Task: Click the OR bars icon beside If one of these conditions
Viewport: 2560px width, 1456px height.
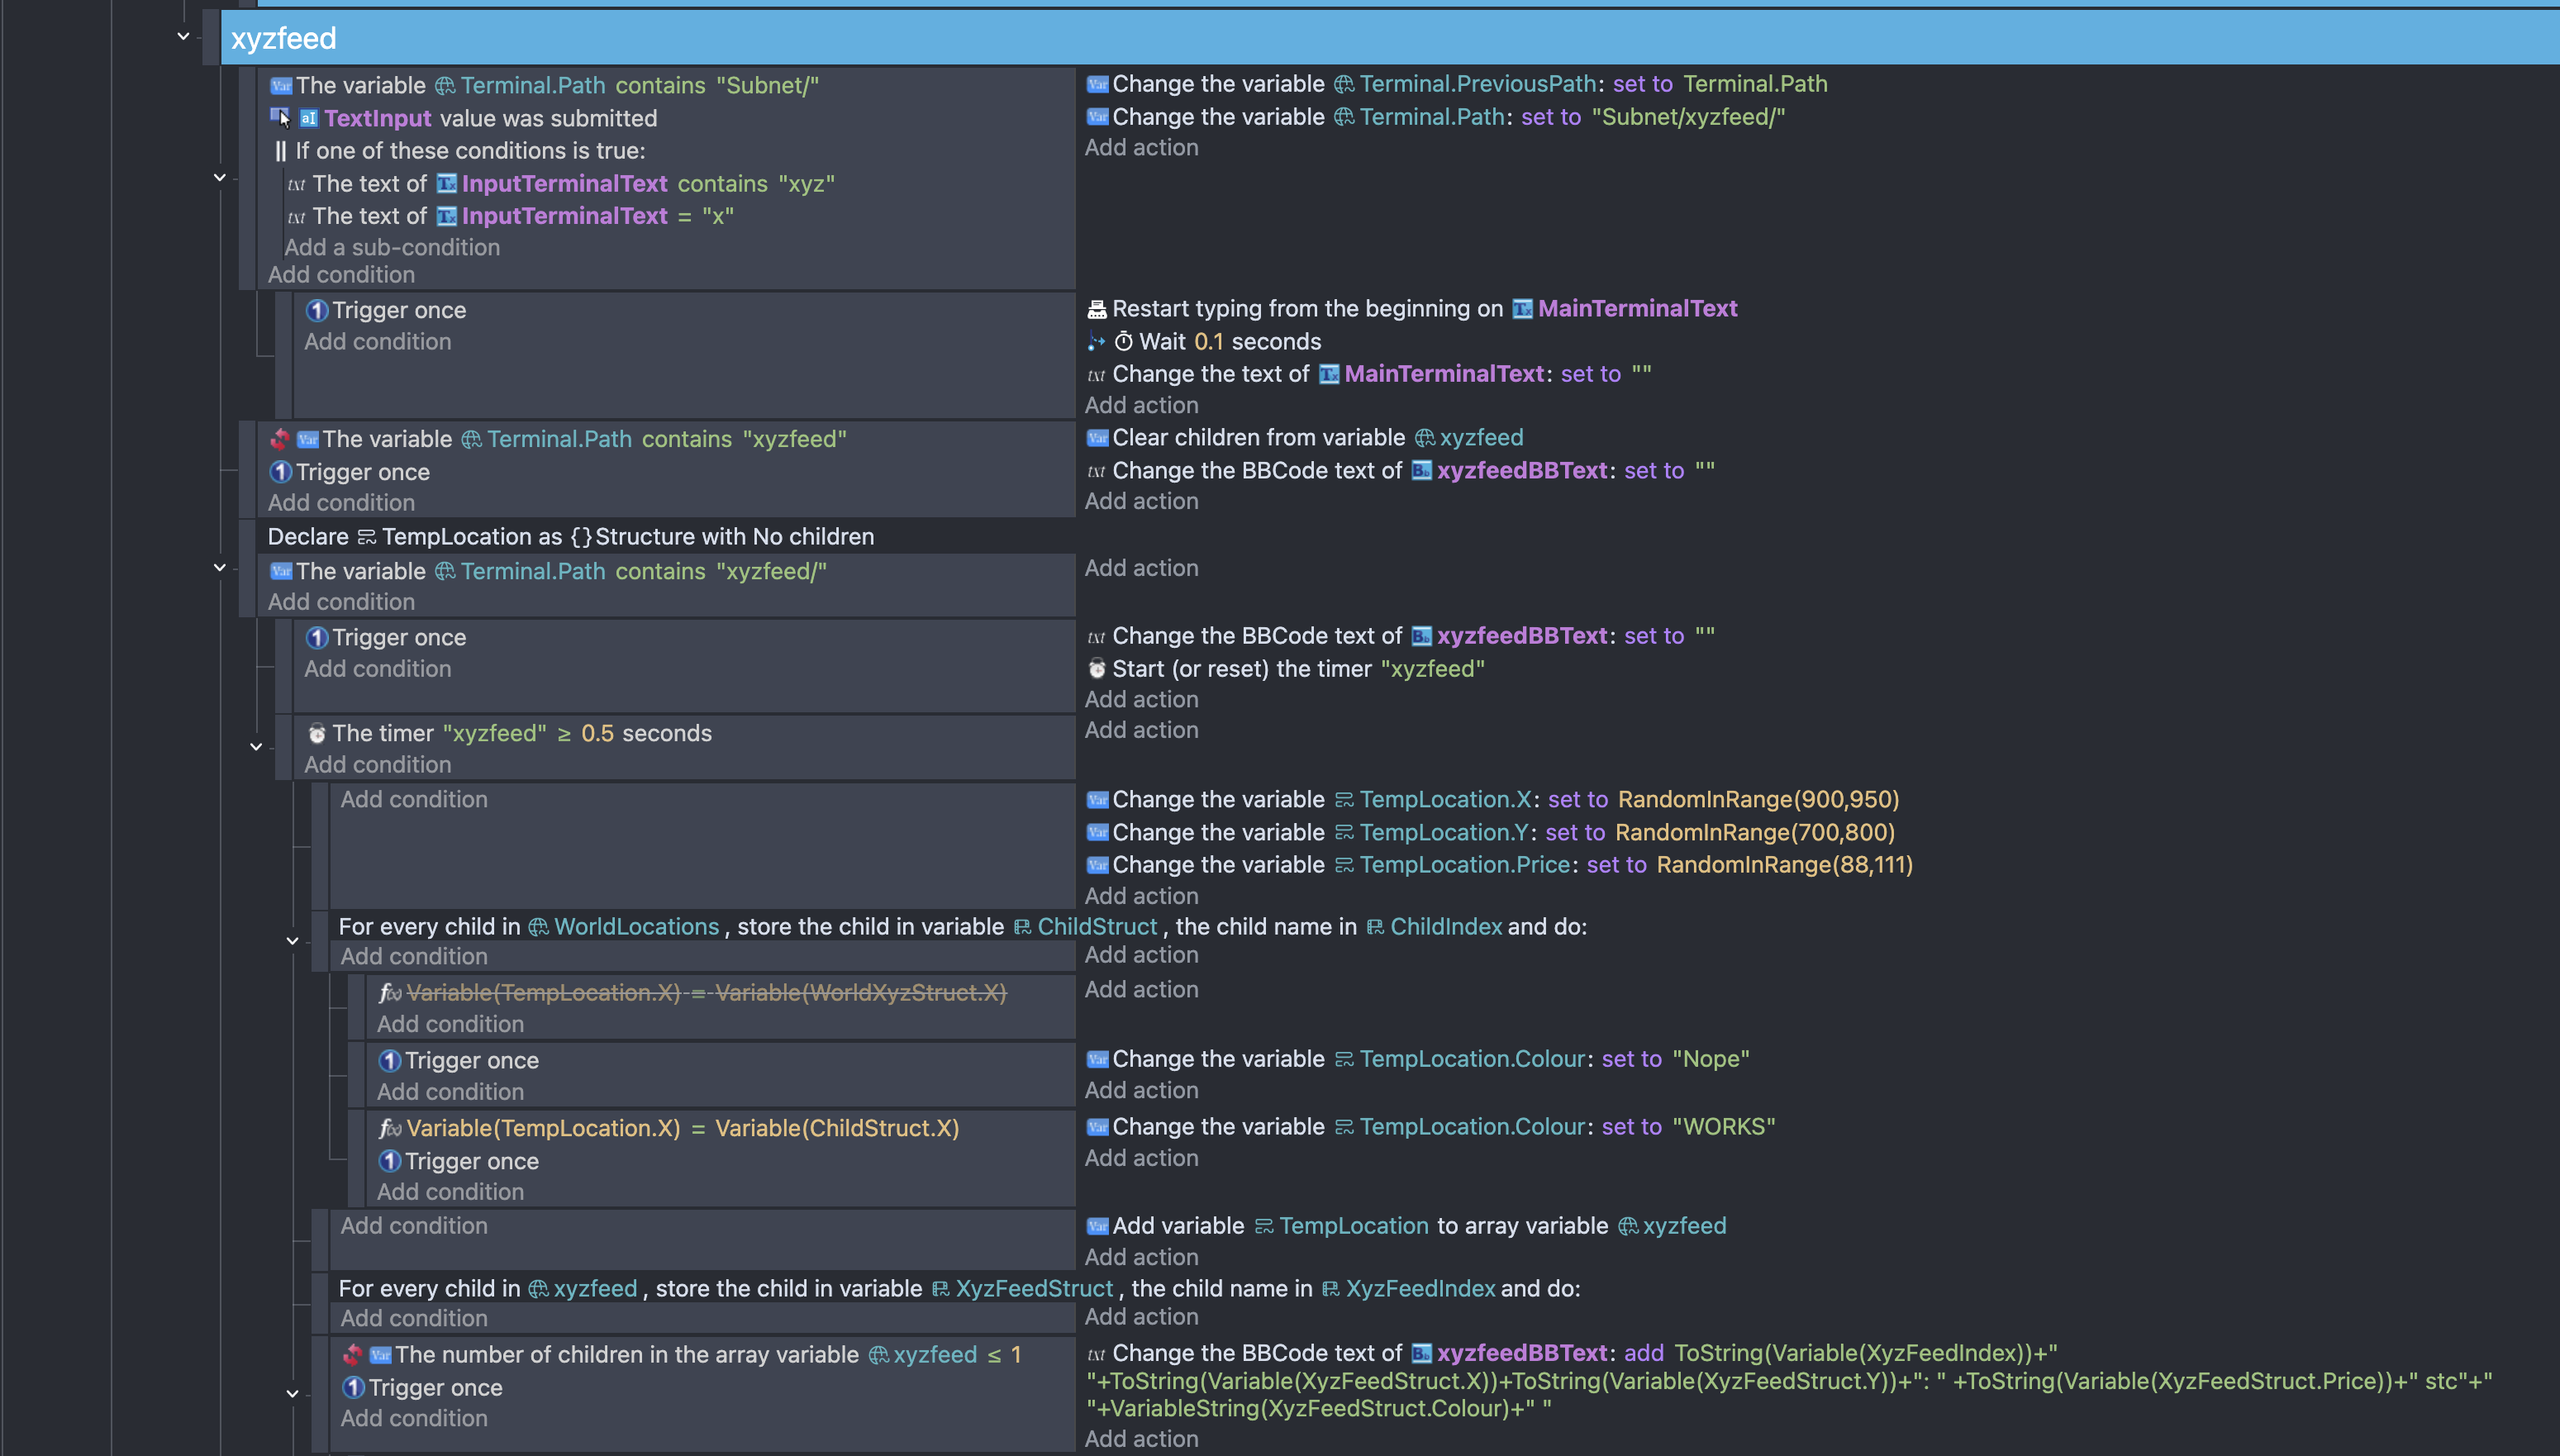Action: [x=279, y=151]
